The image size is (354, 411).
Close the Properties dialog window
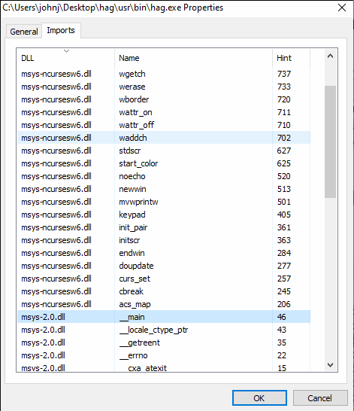pos(342,8)
